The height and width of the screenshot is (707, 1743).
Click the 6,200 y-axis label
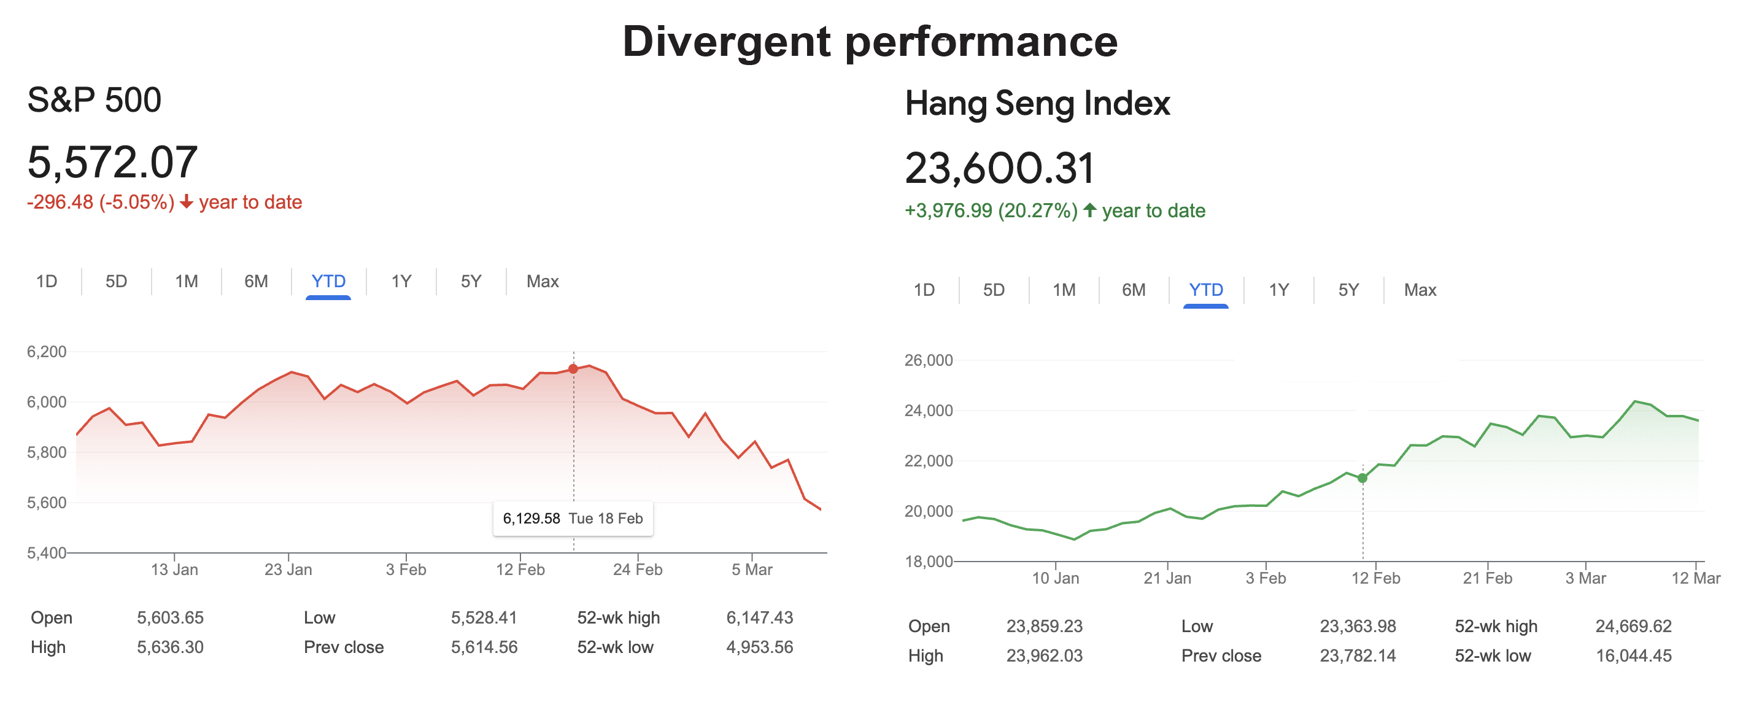[x=47, y=352]
